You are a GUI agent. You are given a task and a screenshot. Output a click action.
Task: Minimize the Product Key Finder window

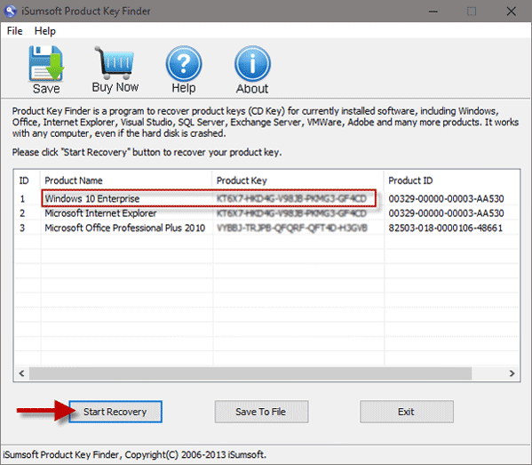[x=433, y=12]
